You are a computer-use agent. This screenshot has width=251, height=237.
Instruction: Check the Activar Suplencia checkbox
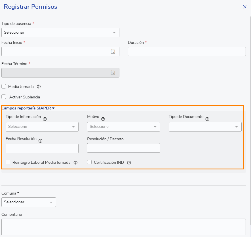pos(4,97)
